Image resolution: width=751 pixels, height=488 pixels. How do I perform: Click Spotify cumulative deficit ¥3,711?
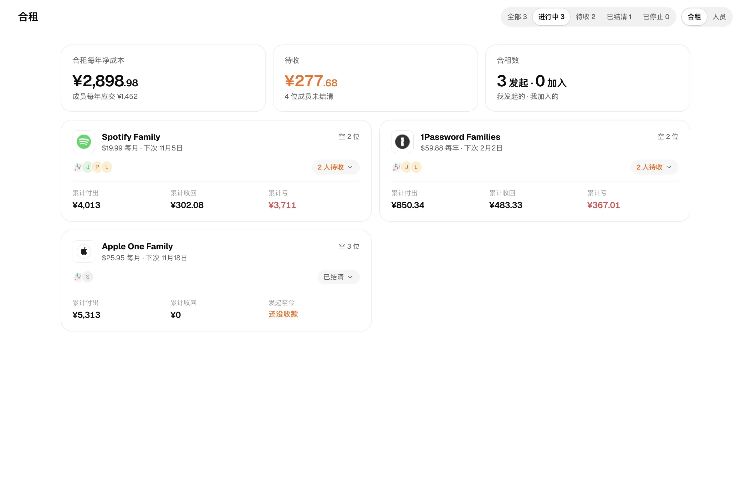click(x=282, y=205)
